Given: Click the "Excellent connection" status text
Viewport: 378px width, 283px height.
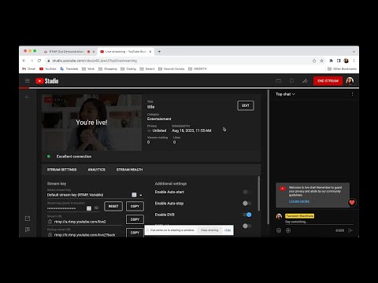Looking at the screenshot, I should click(74, 156).
